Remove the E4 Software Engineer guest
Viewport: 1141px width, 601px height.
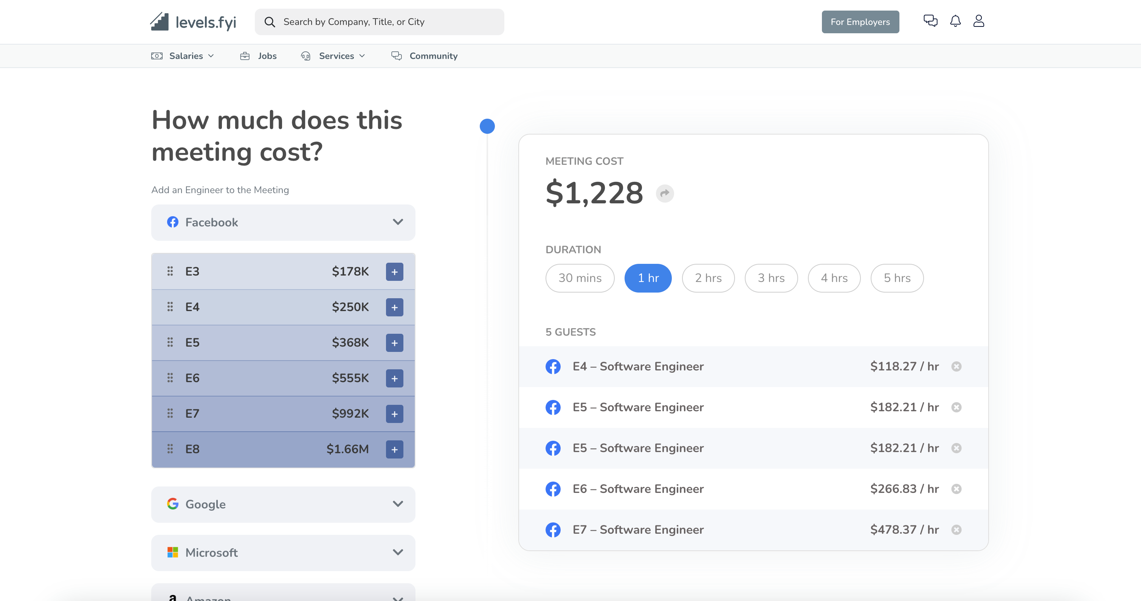point(956,366)
